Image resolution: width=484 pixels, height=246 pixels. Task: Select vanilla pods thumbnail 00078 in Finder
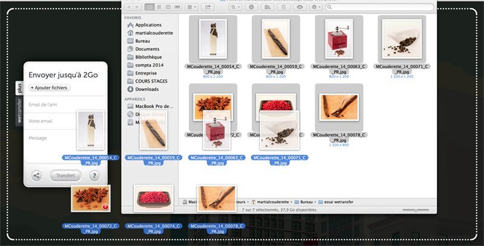click(x=339, y=107)
